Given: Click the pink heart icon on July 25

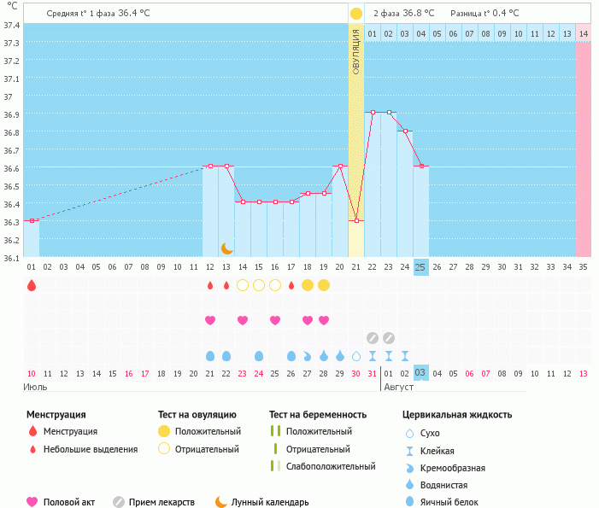Looking at the screenshot, I should (x=275, y=320).
